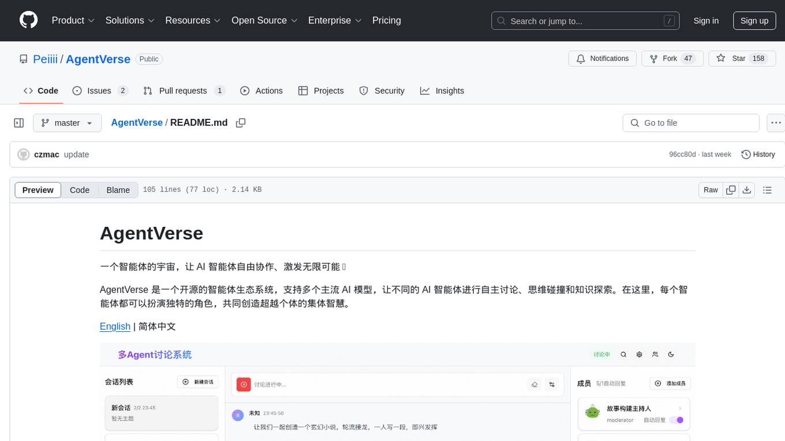785x441 pixels.
Task: Switch to the Code tab
Action: pos(41,91)
